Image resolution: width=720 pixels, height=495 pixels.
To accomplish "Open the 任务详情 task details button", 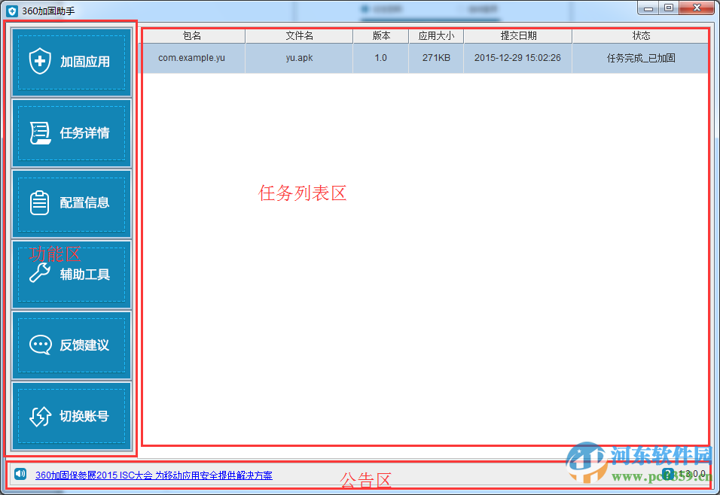I will tap(72, 133).
